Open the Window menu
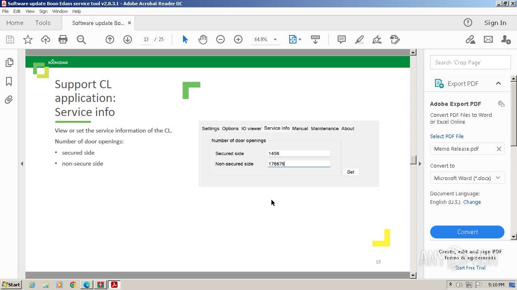The height and width of the screenshot is (290, 517). (60, 11)
